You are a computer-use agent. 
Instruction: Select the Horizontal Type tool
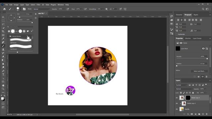click(3, 74)
